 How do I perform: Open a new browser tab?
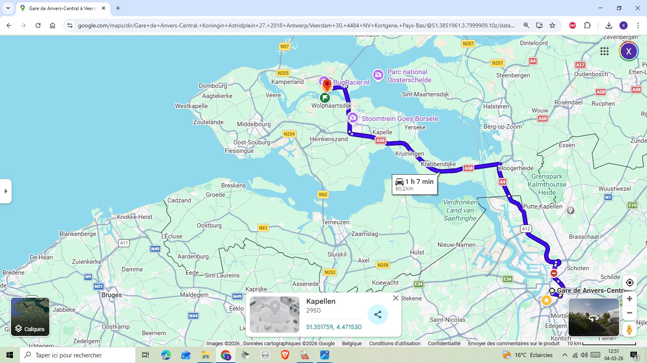pyautogui.click(x=118, y=8)
